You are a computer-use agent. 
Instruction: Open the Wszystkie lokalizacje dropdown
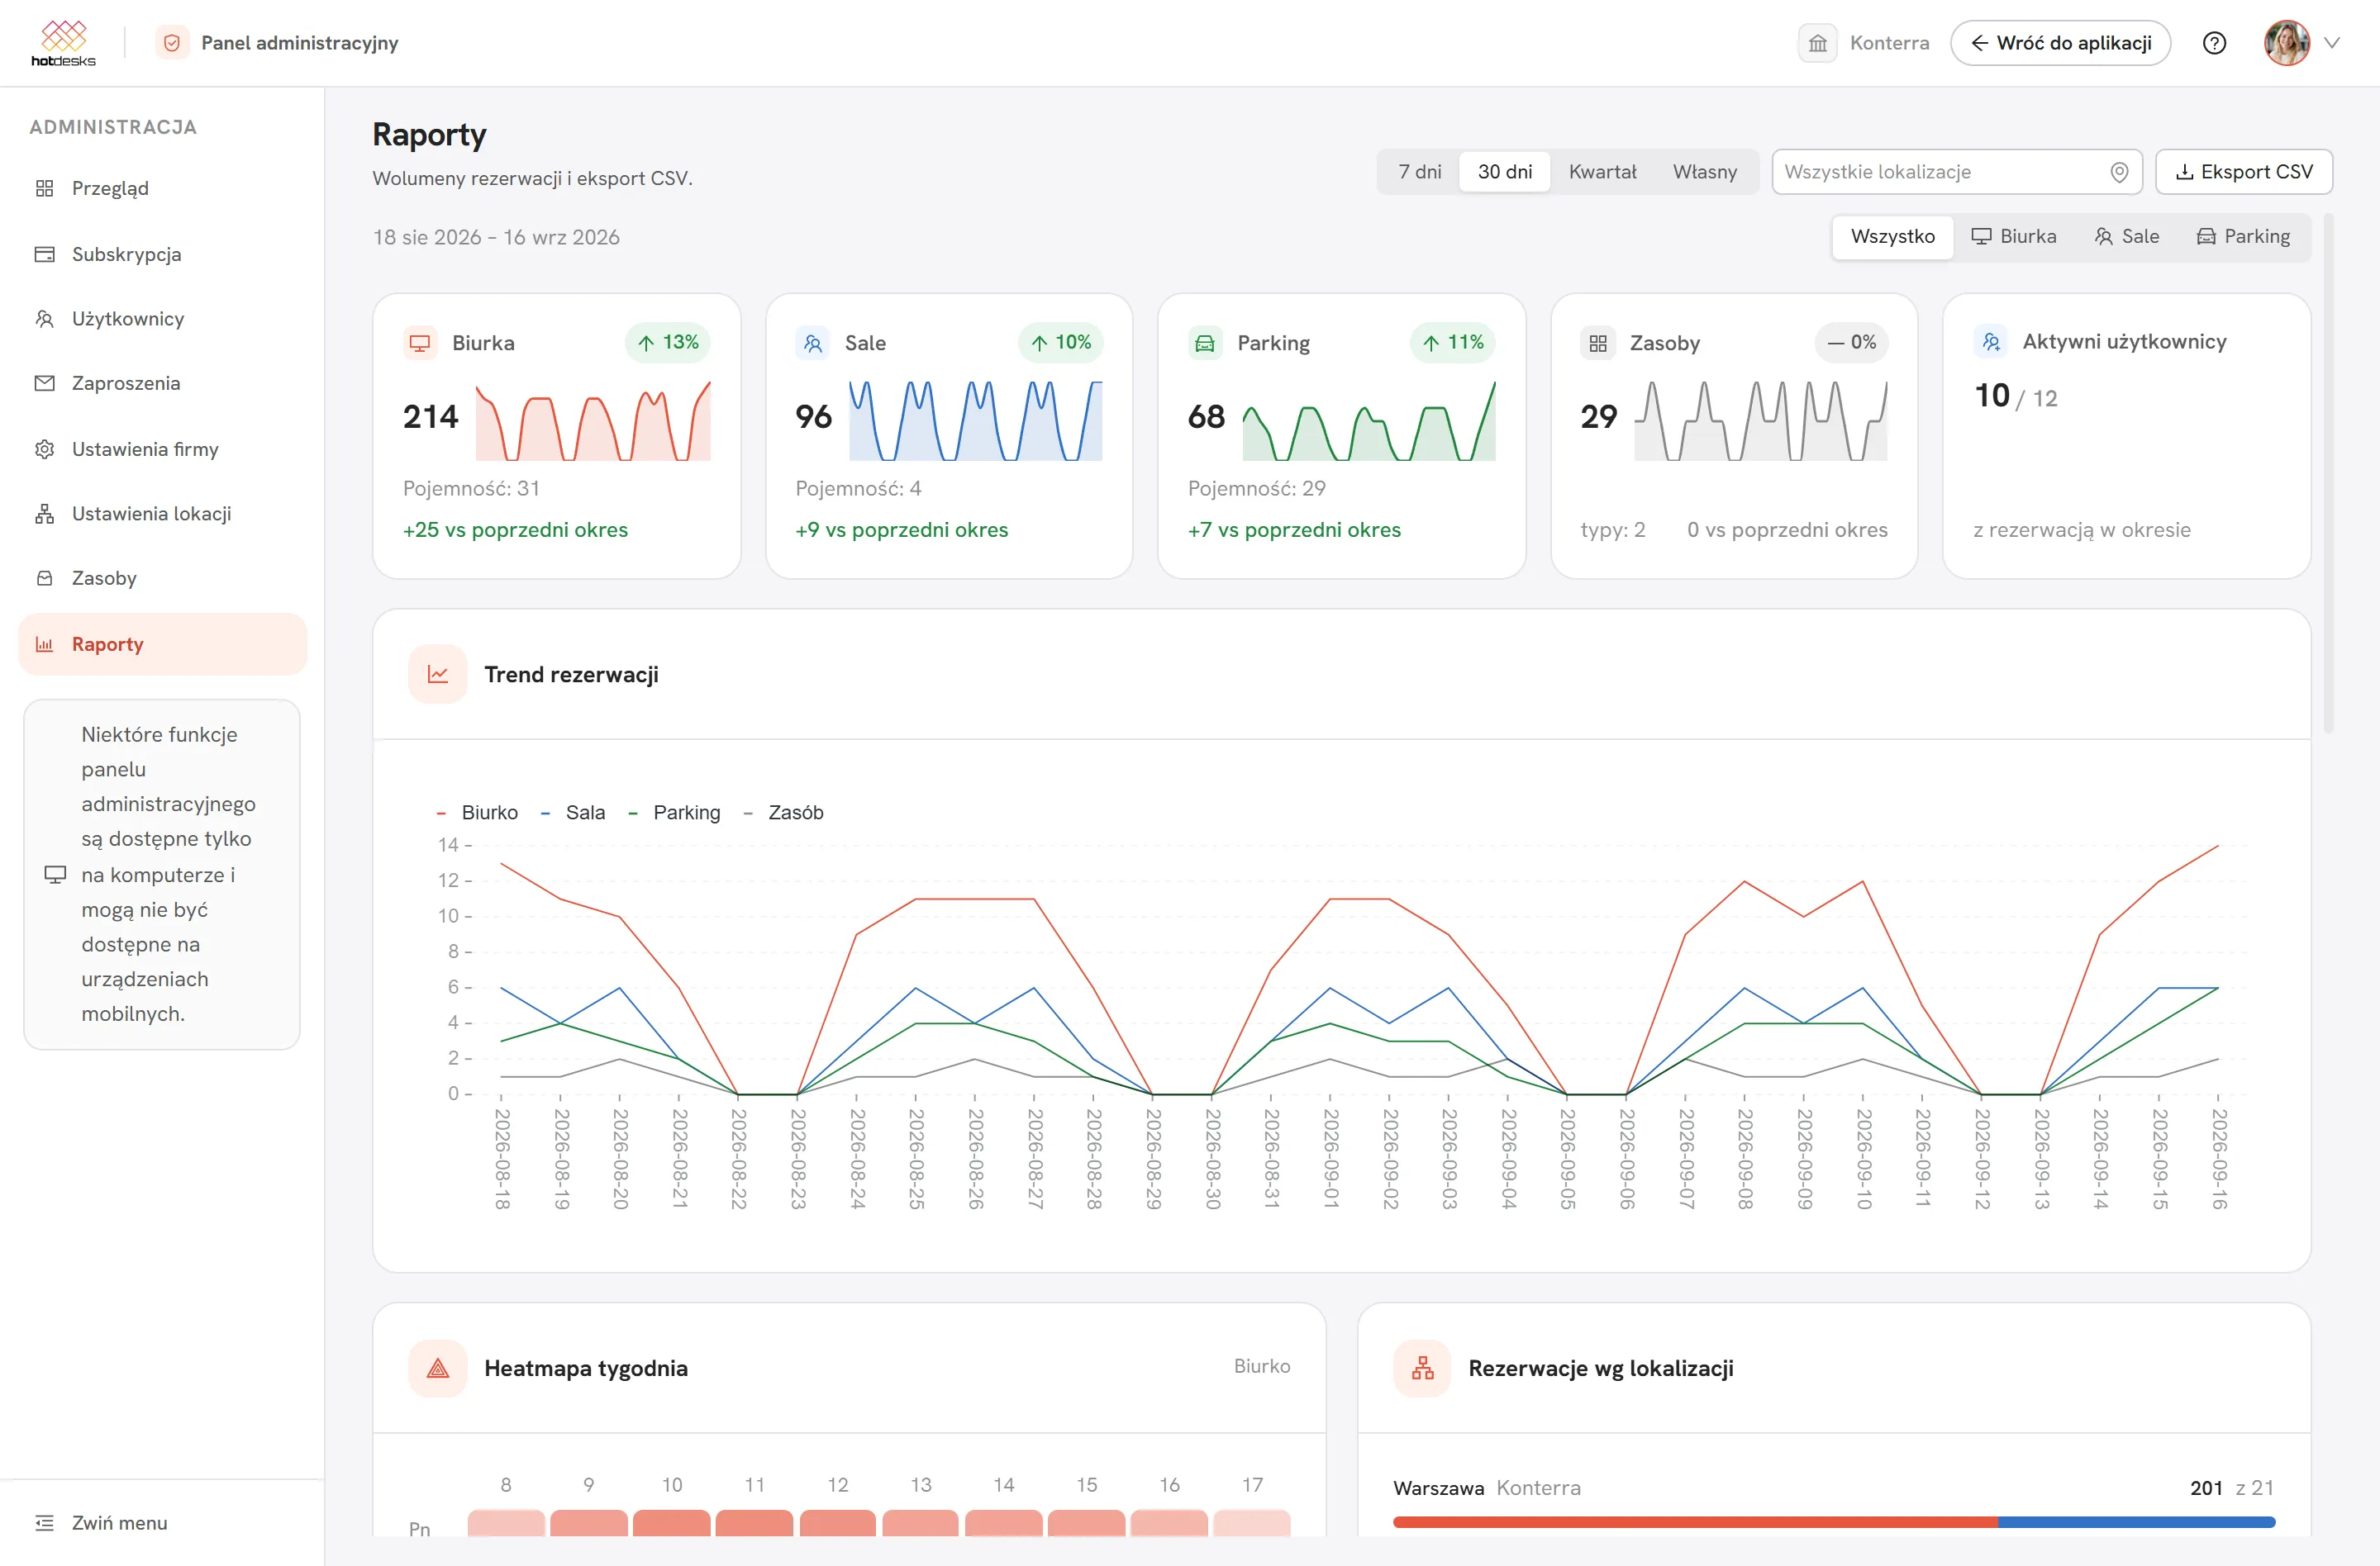tap(1956, 172)
